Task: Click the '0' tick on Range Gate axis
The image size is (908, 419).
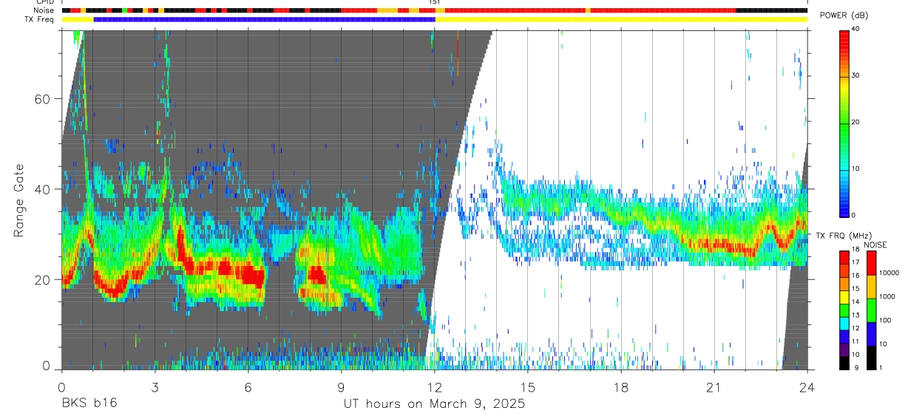Action: pos(45,366)
